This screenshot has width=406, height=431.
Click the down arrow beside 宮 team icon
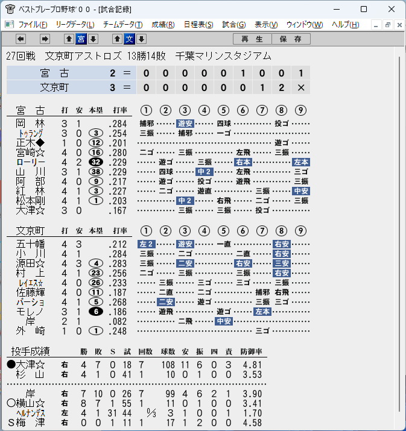[93, 39]
